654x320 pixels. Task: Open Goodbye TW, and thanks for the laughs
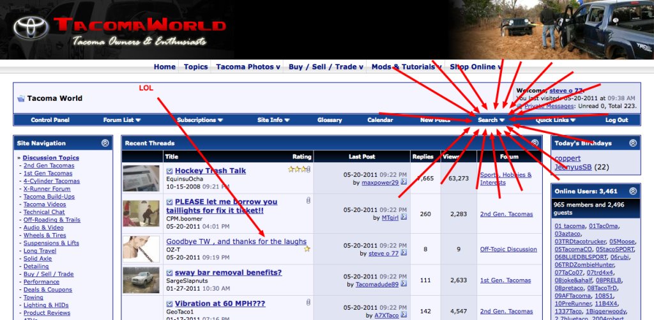236,241
